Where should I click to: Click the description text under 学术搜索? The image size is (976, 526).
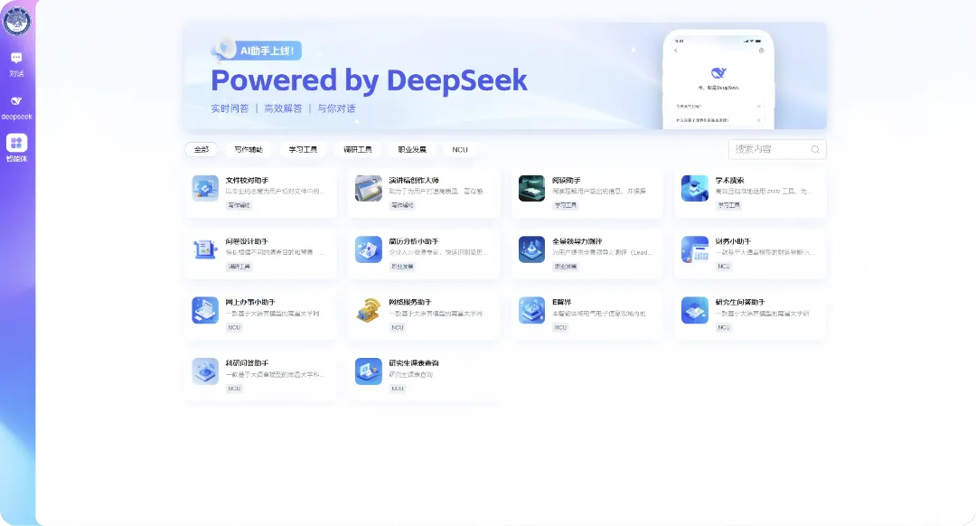765,192
